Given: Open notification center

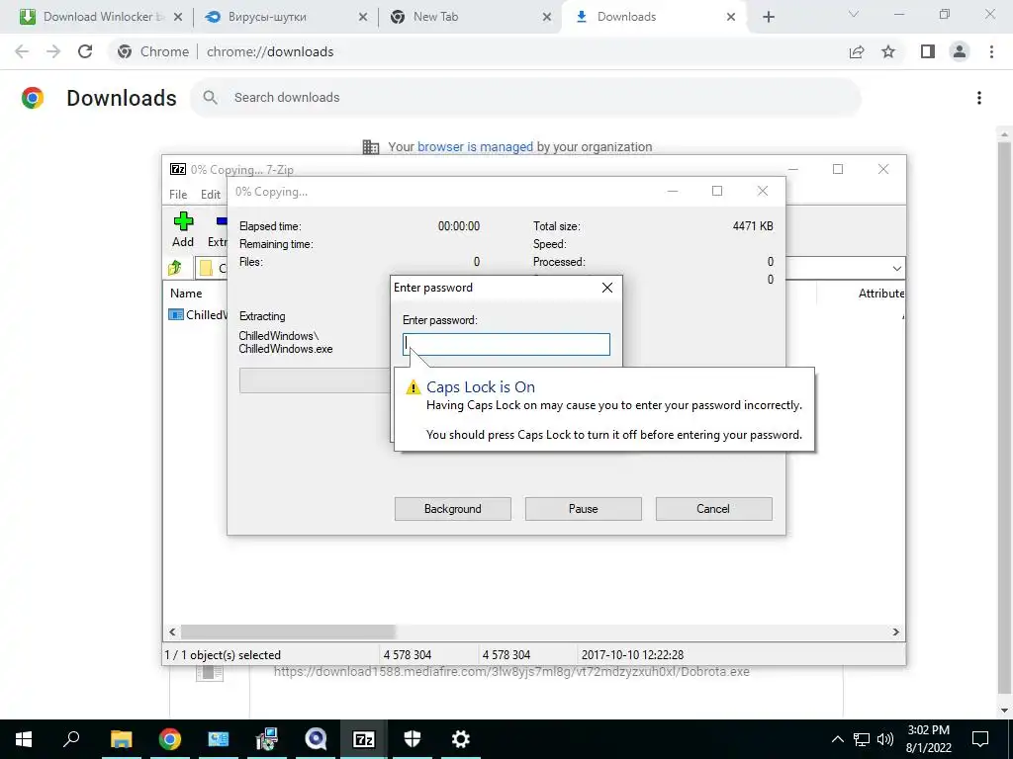Looking at the screenshot, I should pos(980,739).
